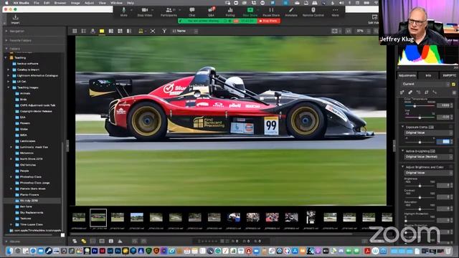Open Zoom Polling

(x=230, y=12)
